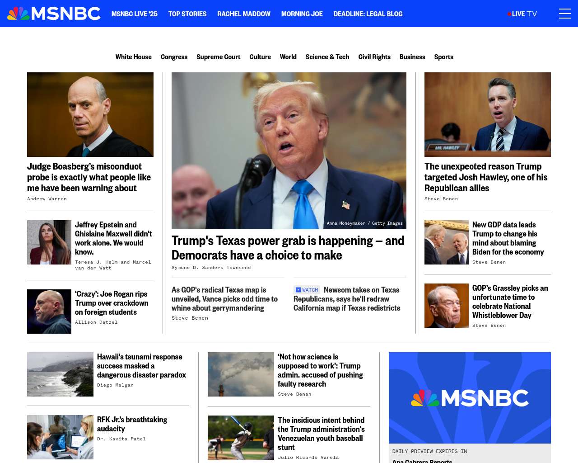Open Judge Boasberg misconduct probe headline

pyautogui.click(x=89, y=177)
